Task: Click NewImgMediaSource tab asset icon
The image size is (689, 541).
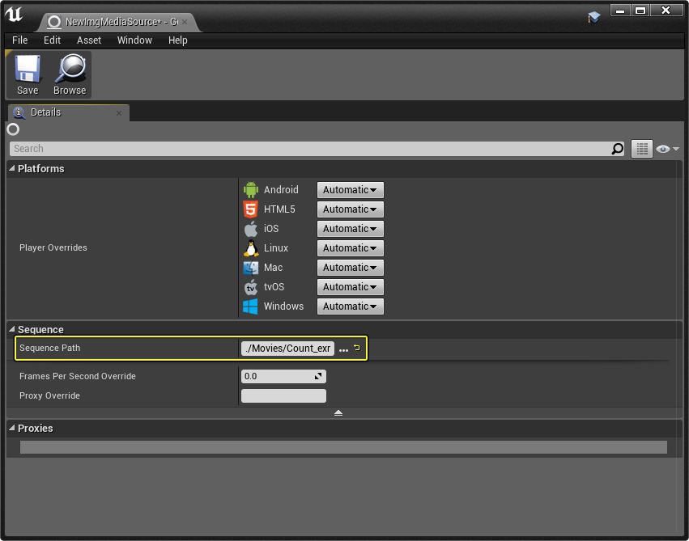Action: coord(54,22)
